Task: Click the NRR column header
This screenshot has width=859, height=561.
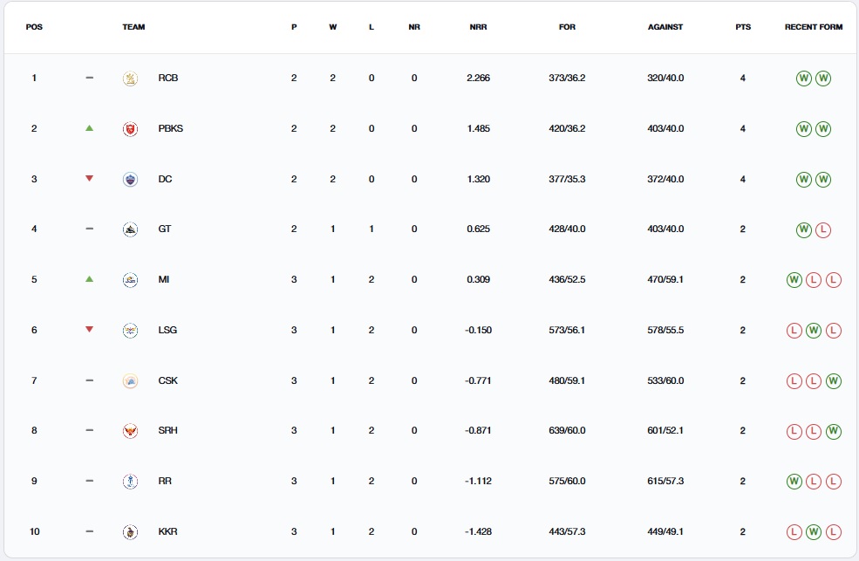Action: pos(478,27)
